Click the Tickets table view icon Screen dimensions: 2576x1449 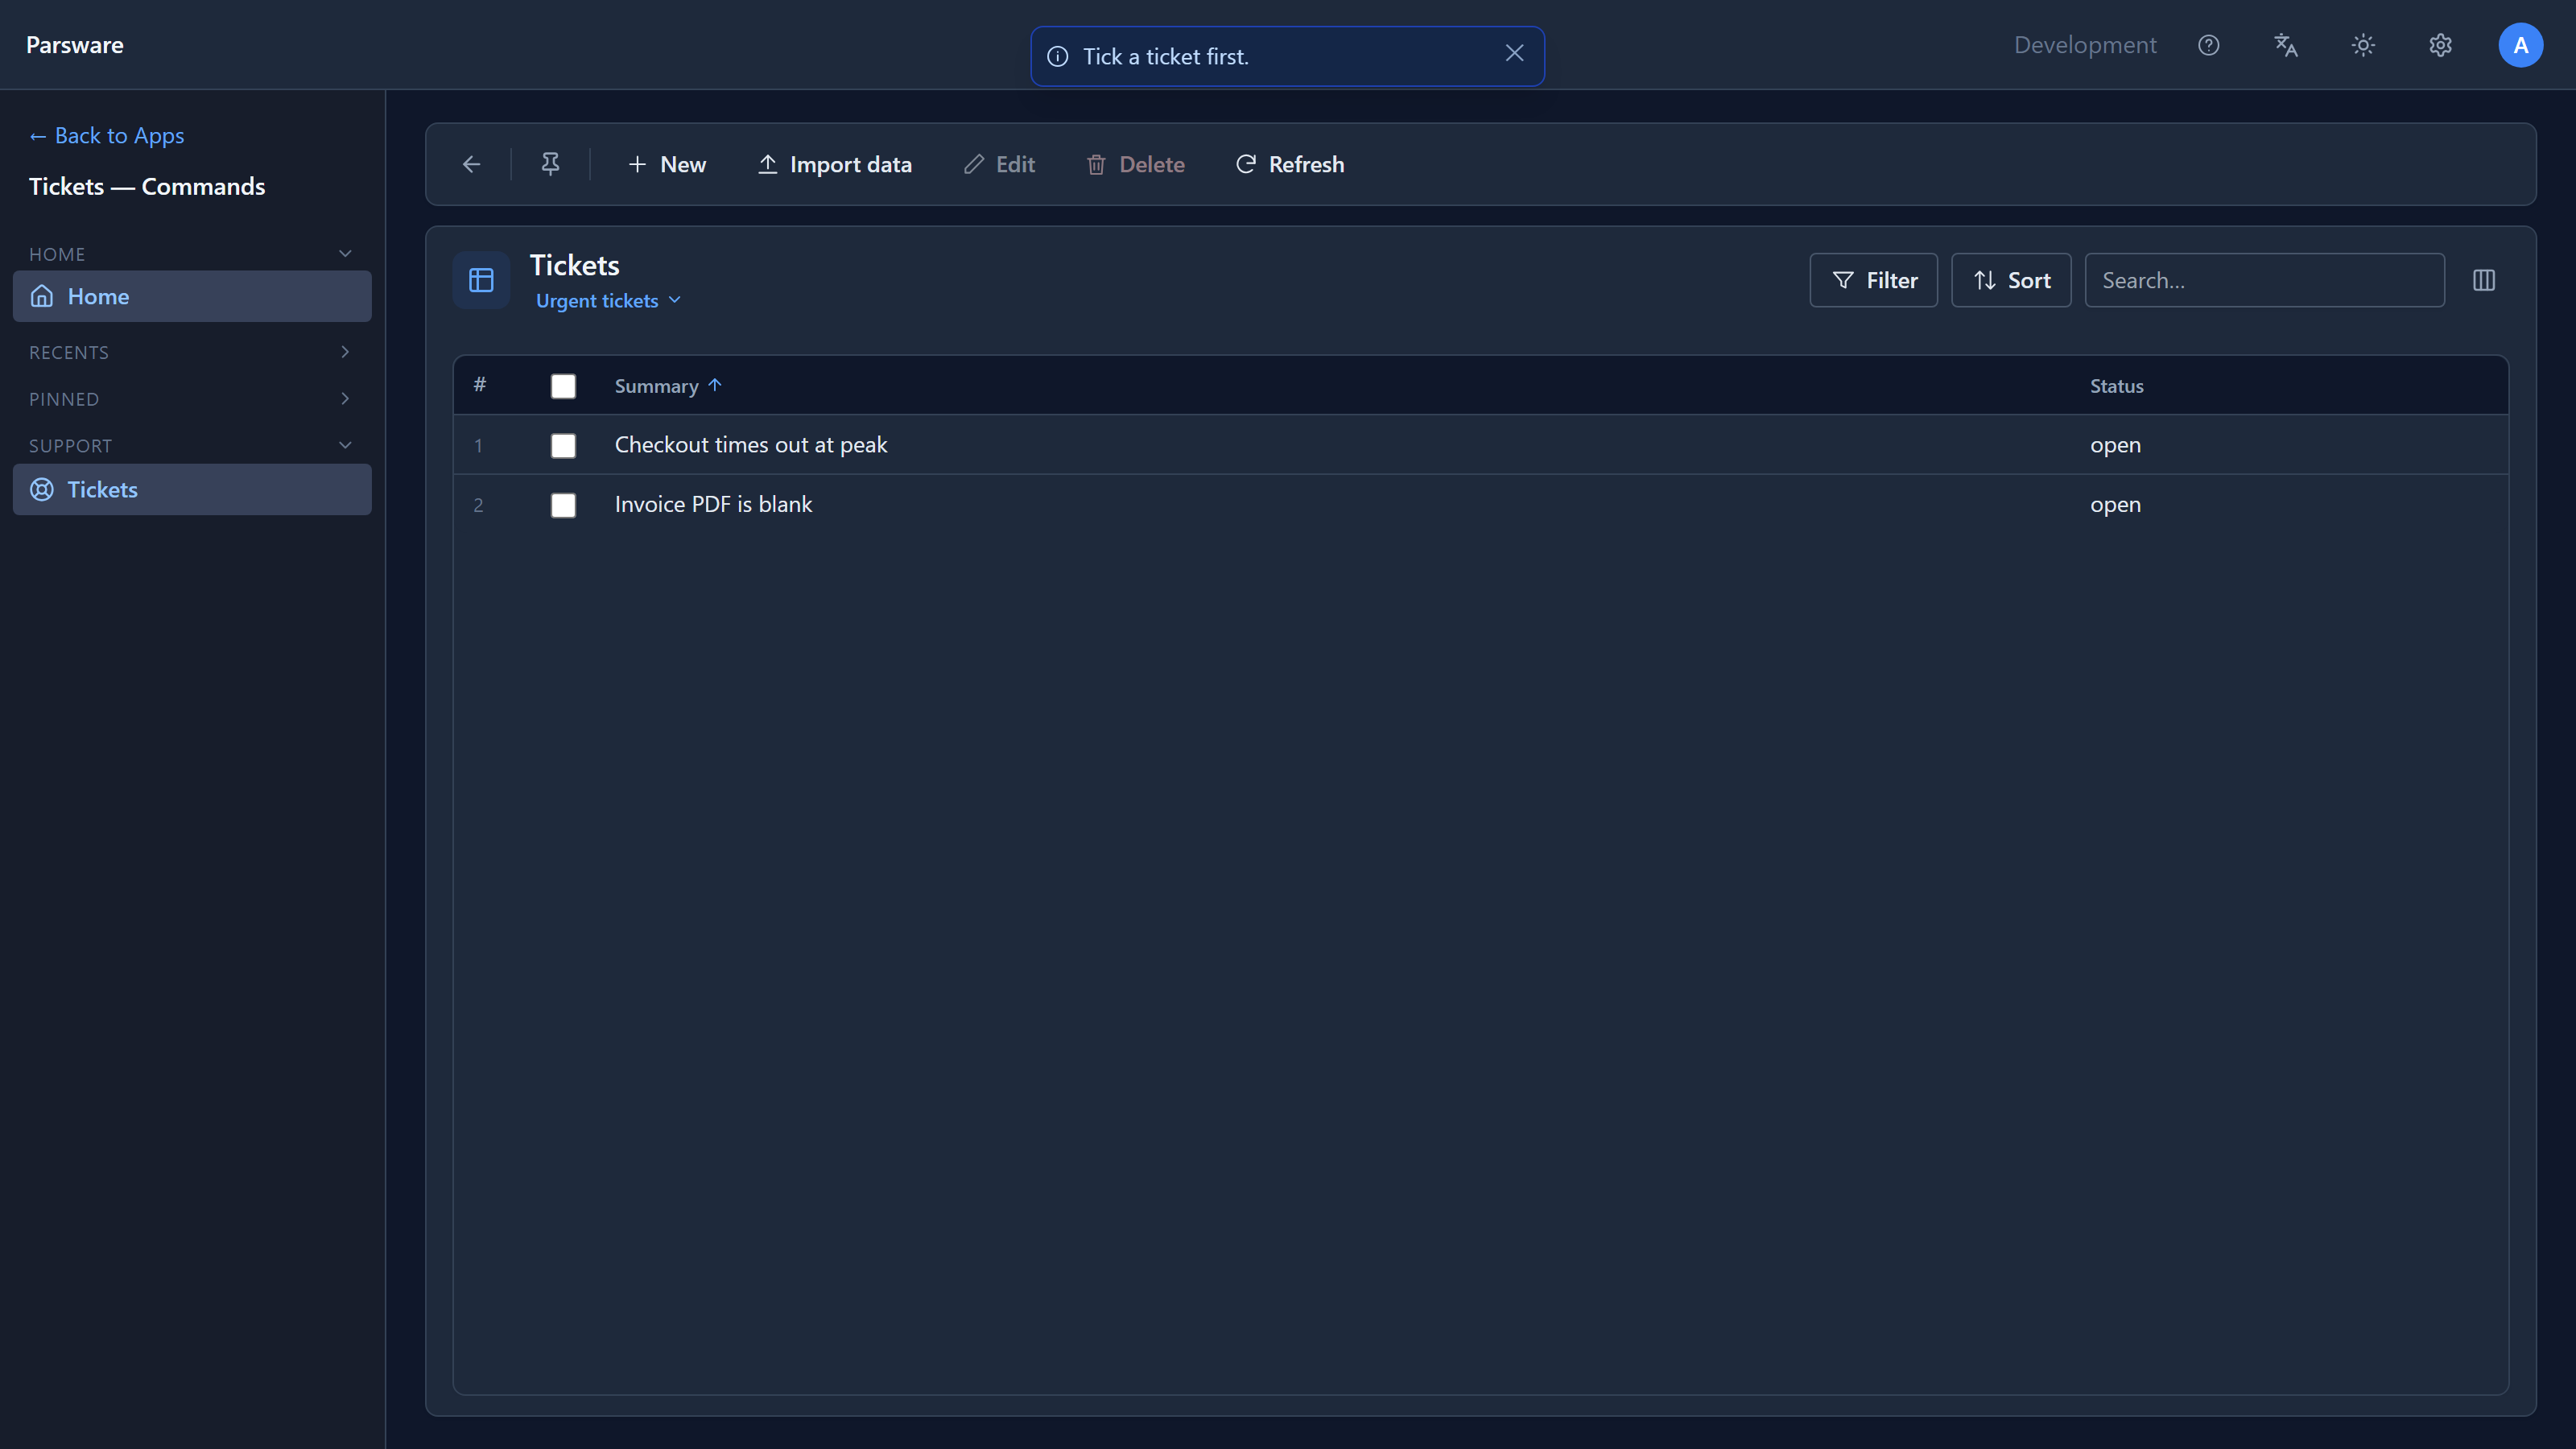pos(481,280)
